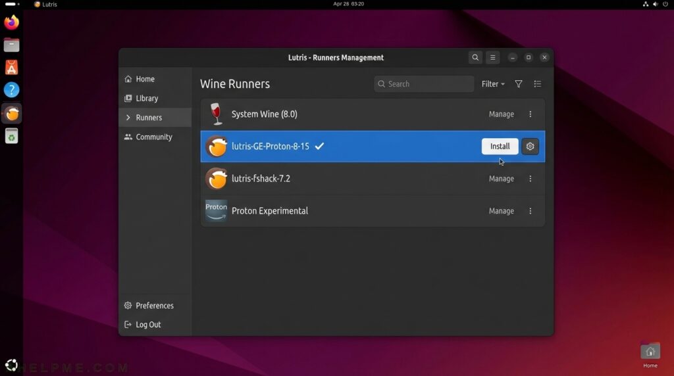The height and width of the screenshot is (376, 674).
Task: Open Preferences in the sidebar
Action: pyautogui.click(x=154, y=306)
